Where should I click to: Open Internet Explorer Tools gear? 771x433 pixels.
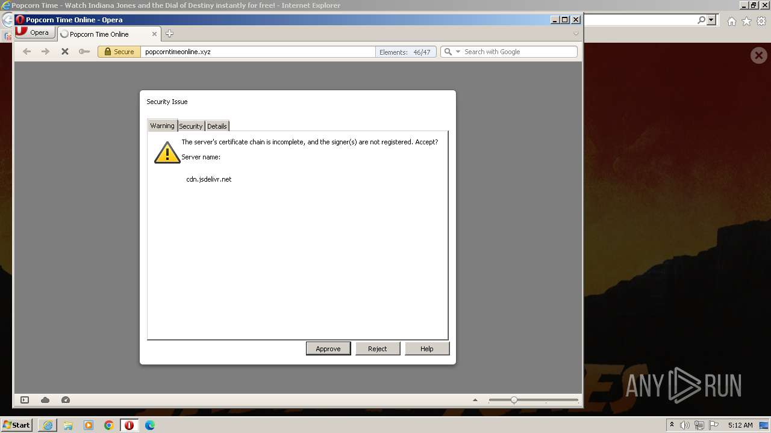tap(761, 21)
